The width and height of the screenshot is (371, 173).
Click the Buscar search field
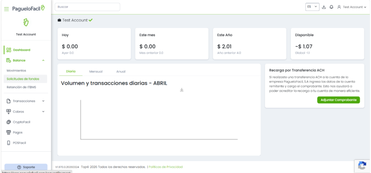(x=87, y=7)
